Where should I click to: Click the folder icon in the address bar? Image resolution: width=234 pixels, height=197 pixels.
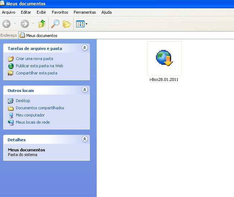coord(22,35)
